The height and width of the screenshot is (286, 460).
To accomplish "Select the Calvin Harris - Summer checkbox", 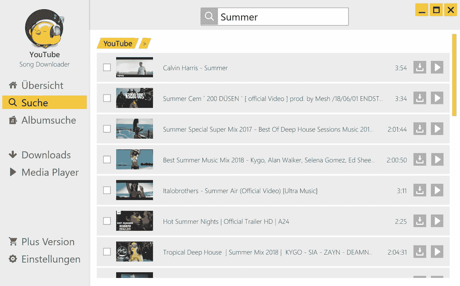I will [107, 68].
